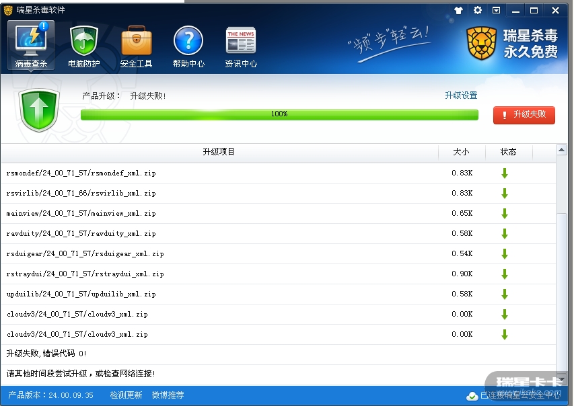
Task: Click the 状态 column header
Action: point(509,152)
